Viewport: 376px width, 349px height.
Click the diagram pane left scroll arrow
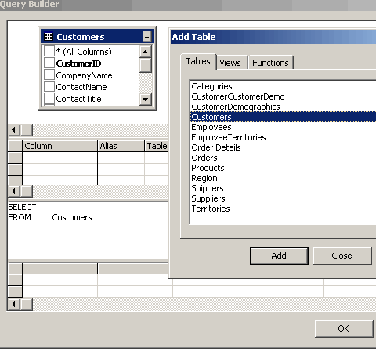[x=14, y=129]
